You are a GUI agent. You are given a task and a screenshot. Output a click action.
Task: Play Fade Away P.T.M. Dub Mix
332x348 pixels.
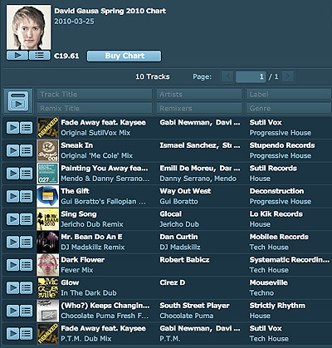[12, 334]
